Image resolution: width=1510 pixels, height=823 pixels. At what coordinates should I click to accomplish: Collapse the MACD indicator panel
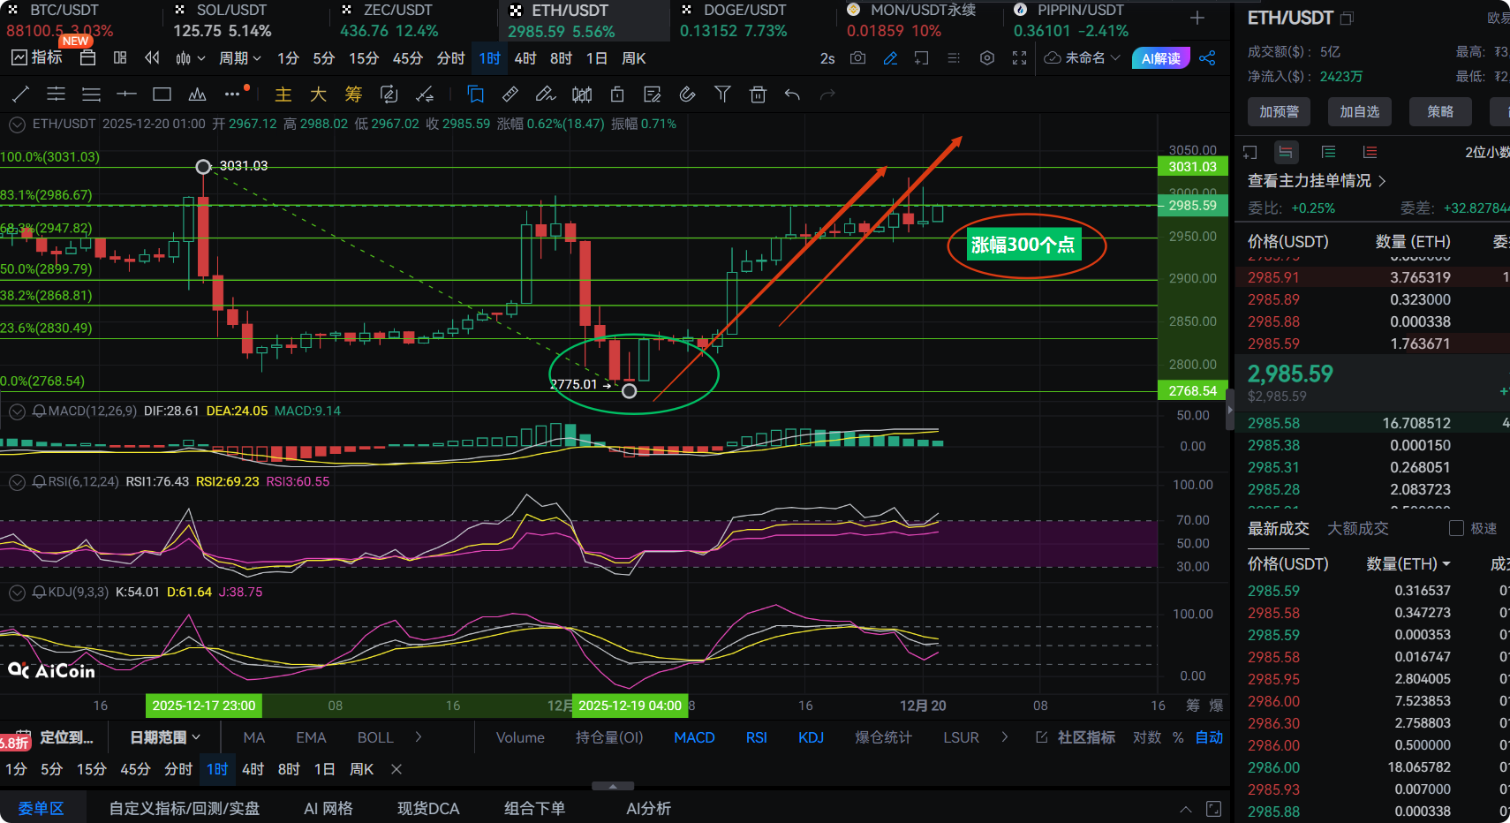tap(17, 411)
